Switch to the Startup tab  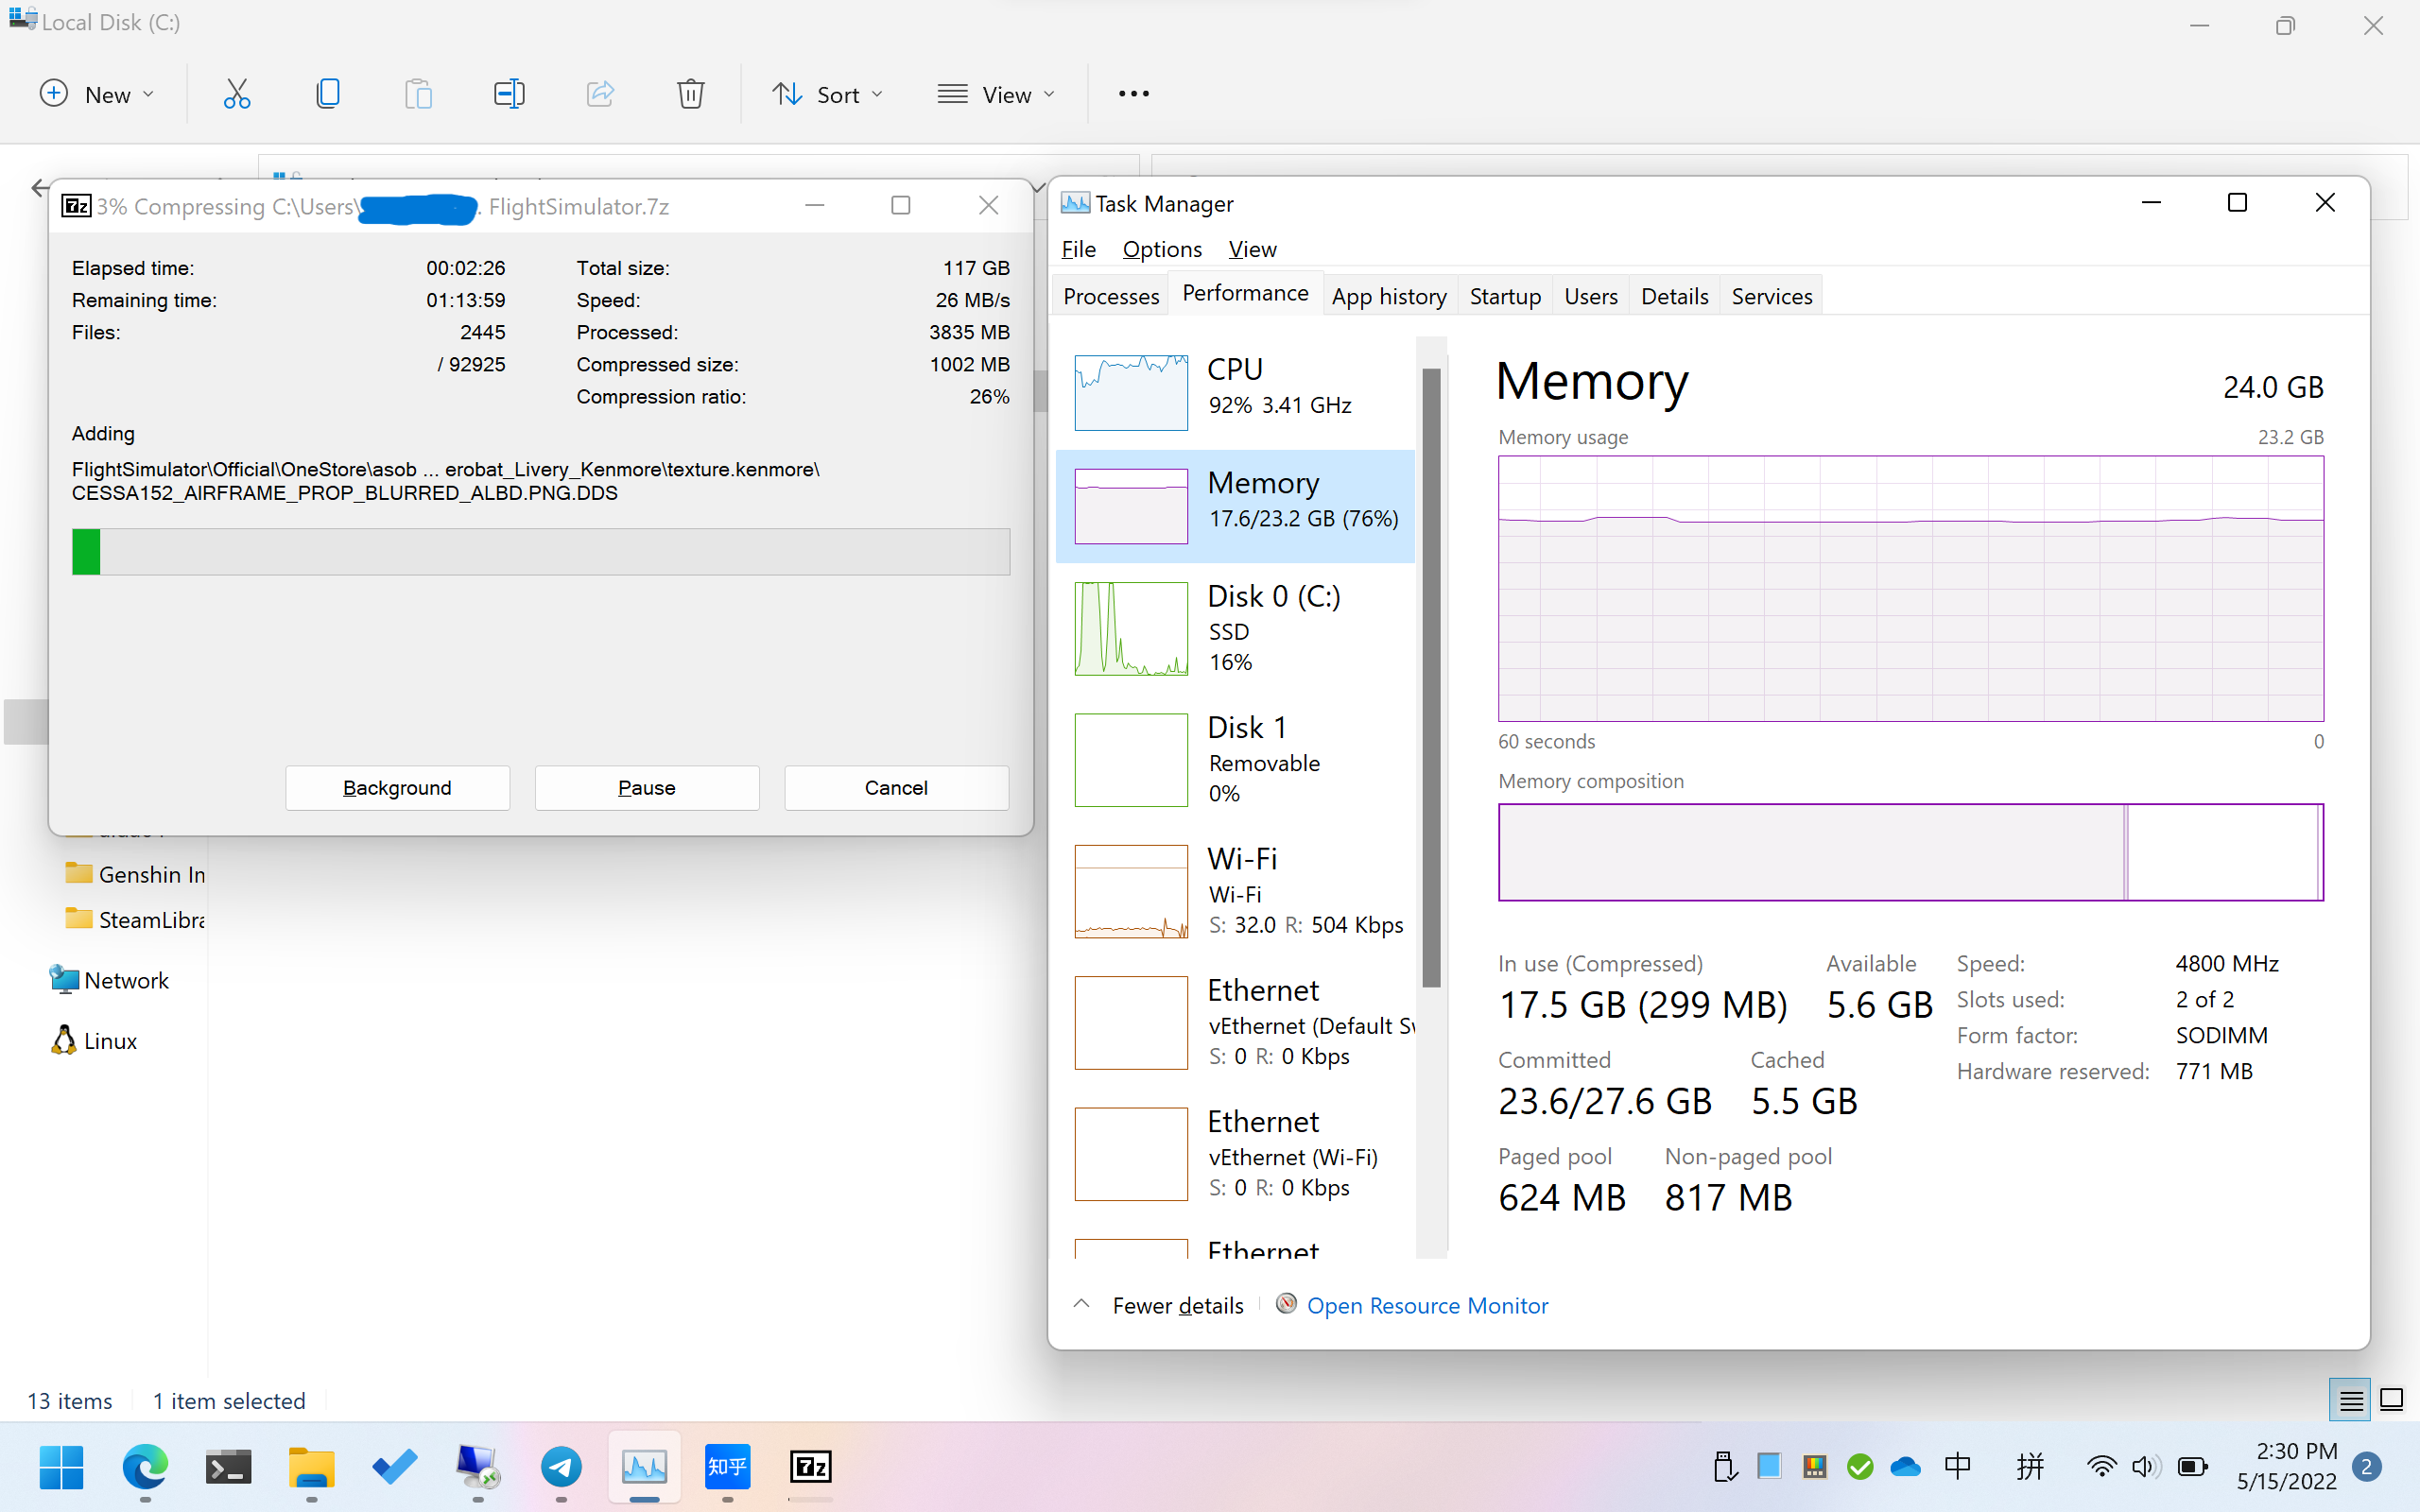[x=1505, y=296]
